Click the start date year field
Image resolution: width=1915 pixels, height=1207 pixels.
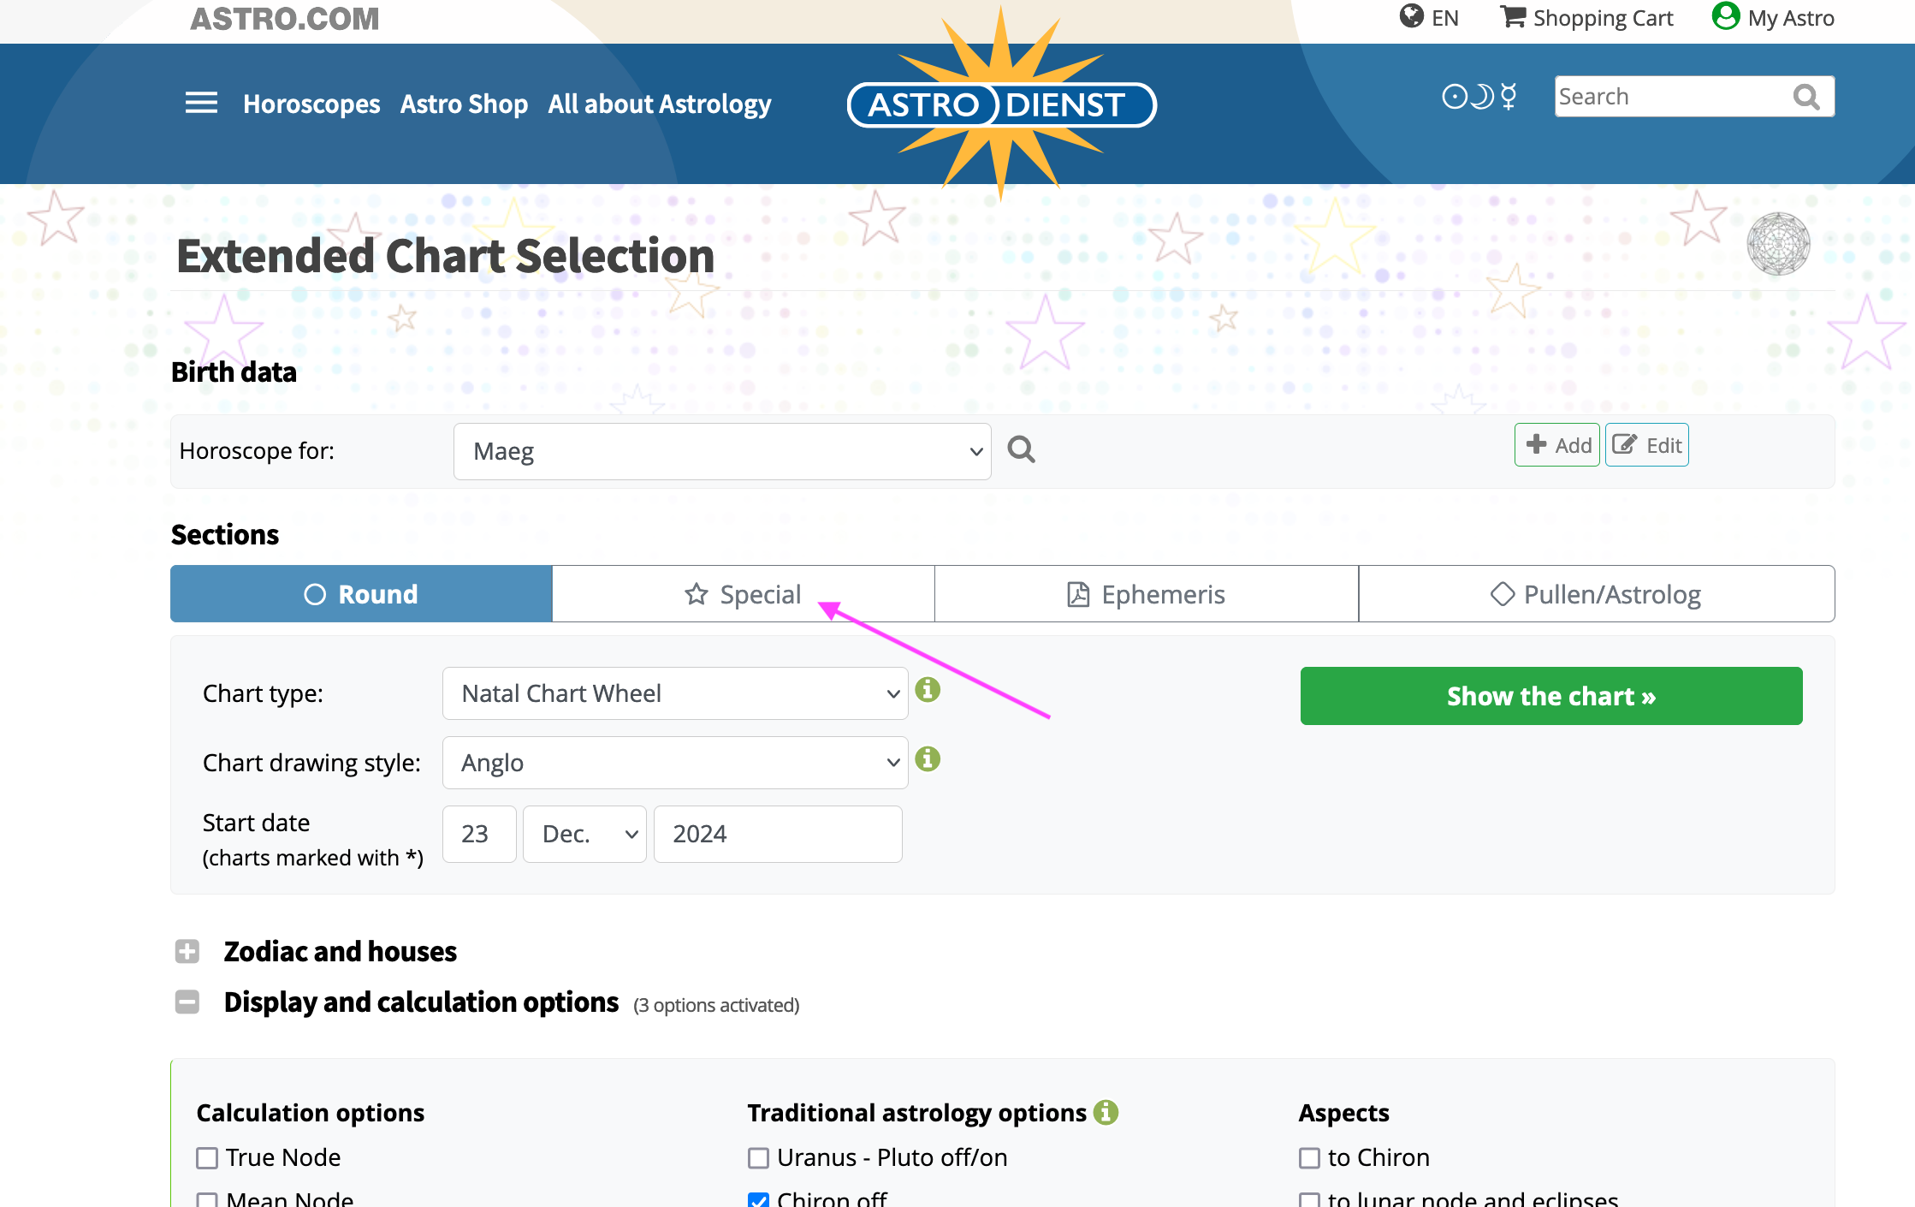click(x=777, y=834)
